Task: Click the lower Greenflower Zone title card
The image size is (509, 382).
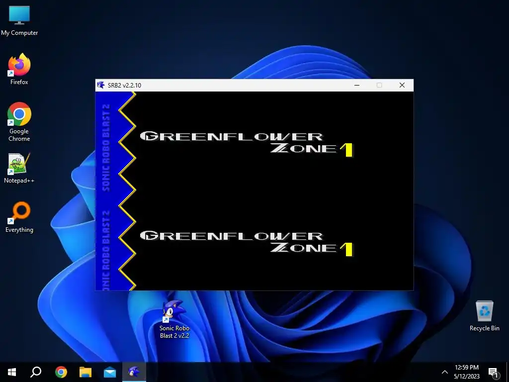Action: pyautogui.click(x=247, y=243)
